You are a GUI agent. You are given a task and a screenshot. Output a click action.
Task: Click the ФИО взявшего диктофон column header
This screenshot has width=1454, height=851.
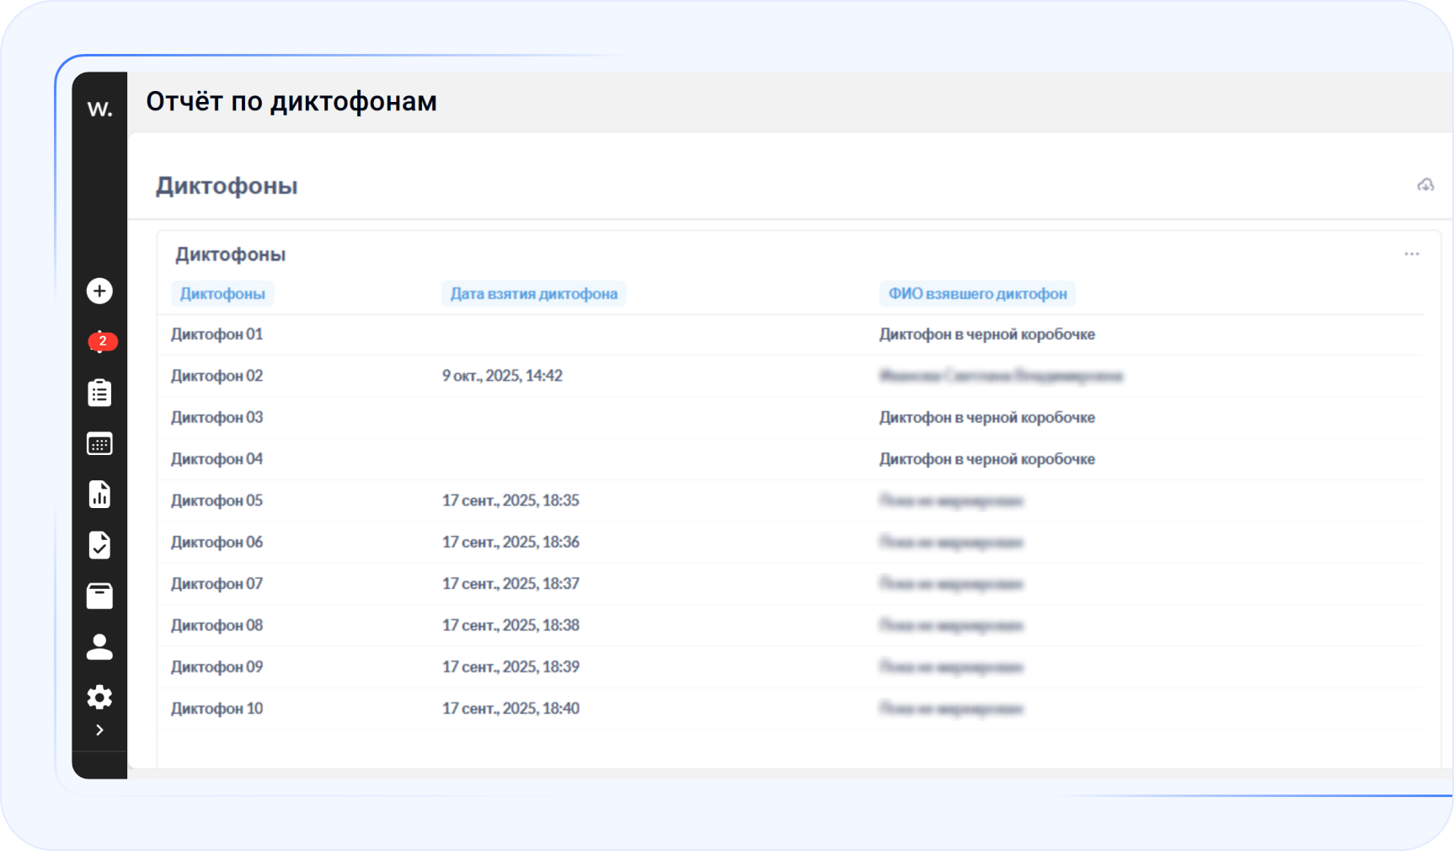pyautogui.click(x=977, y=294)
